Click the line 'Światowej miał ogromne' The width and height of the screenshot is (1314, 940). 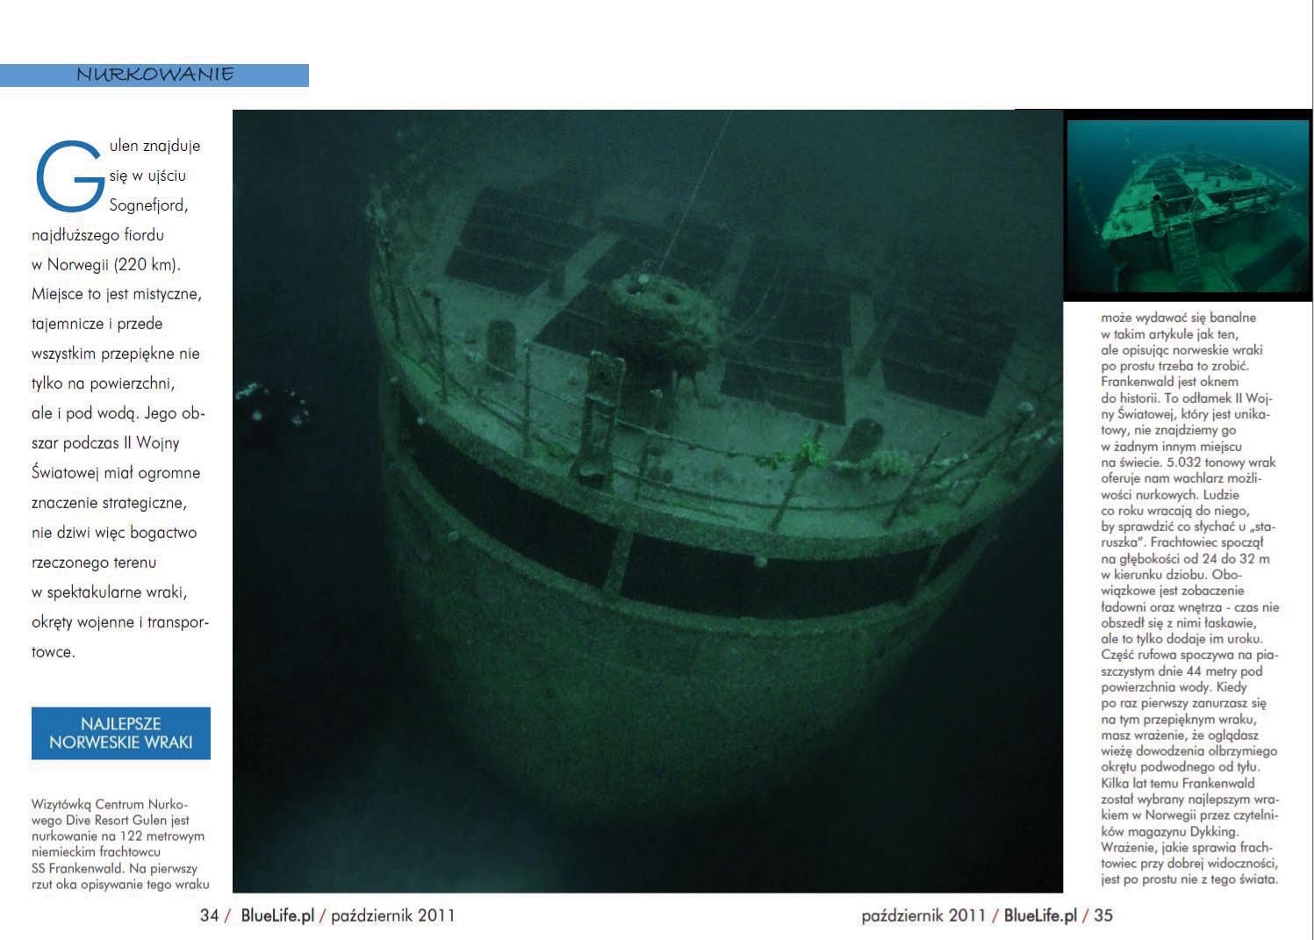[x=116, y=473]
